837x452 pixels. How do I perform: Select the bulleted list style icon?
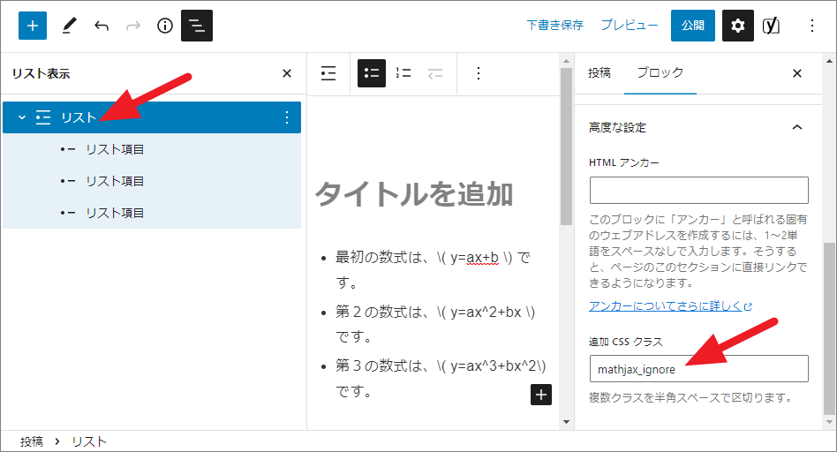click(372, 73)
